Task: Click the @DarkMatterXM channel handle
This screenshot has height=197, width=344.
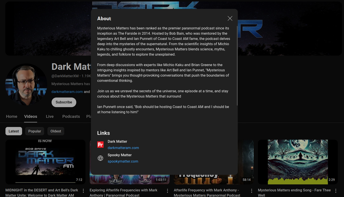Action: (x=65, y=76)
